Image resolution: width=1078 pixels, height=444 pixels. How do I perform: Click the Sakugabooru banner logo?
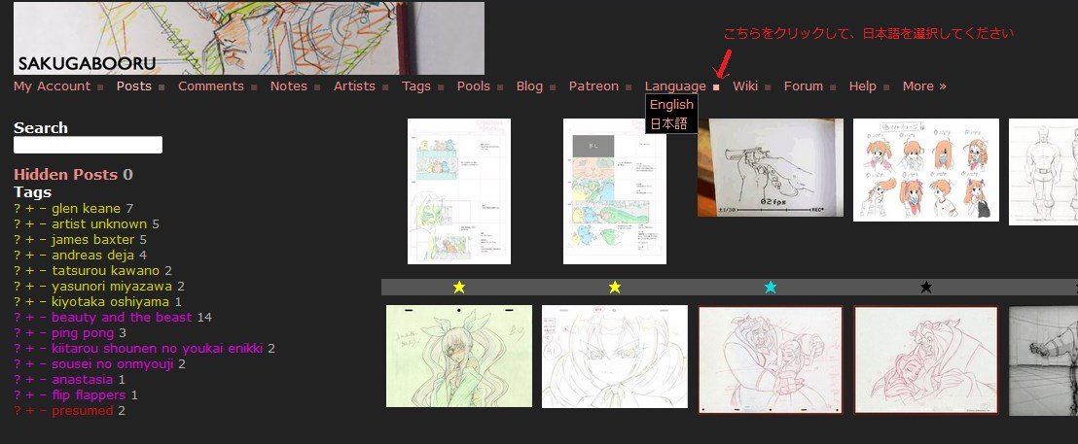249,38
